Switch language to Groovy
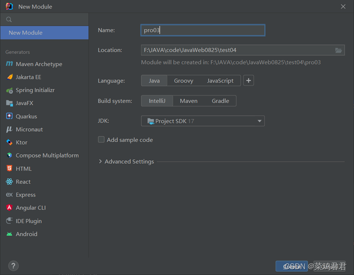 [183, 81]
